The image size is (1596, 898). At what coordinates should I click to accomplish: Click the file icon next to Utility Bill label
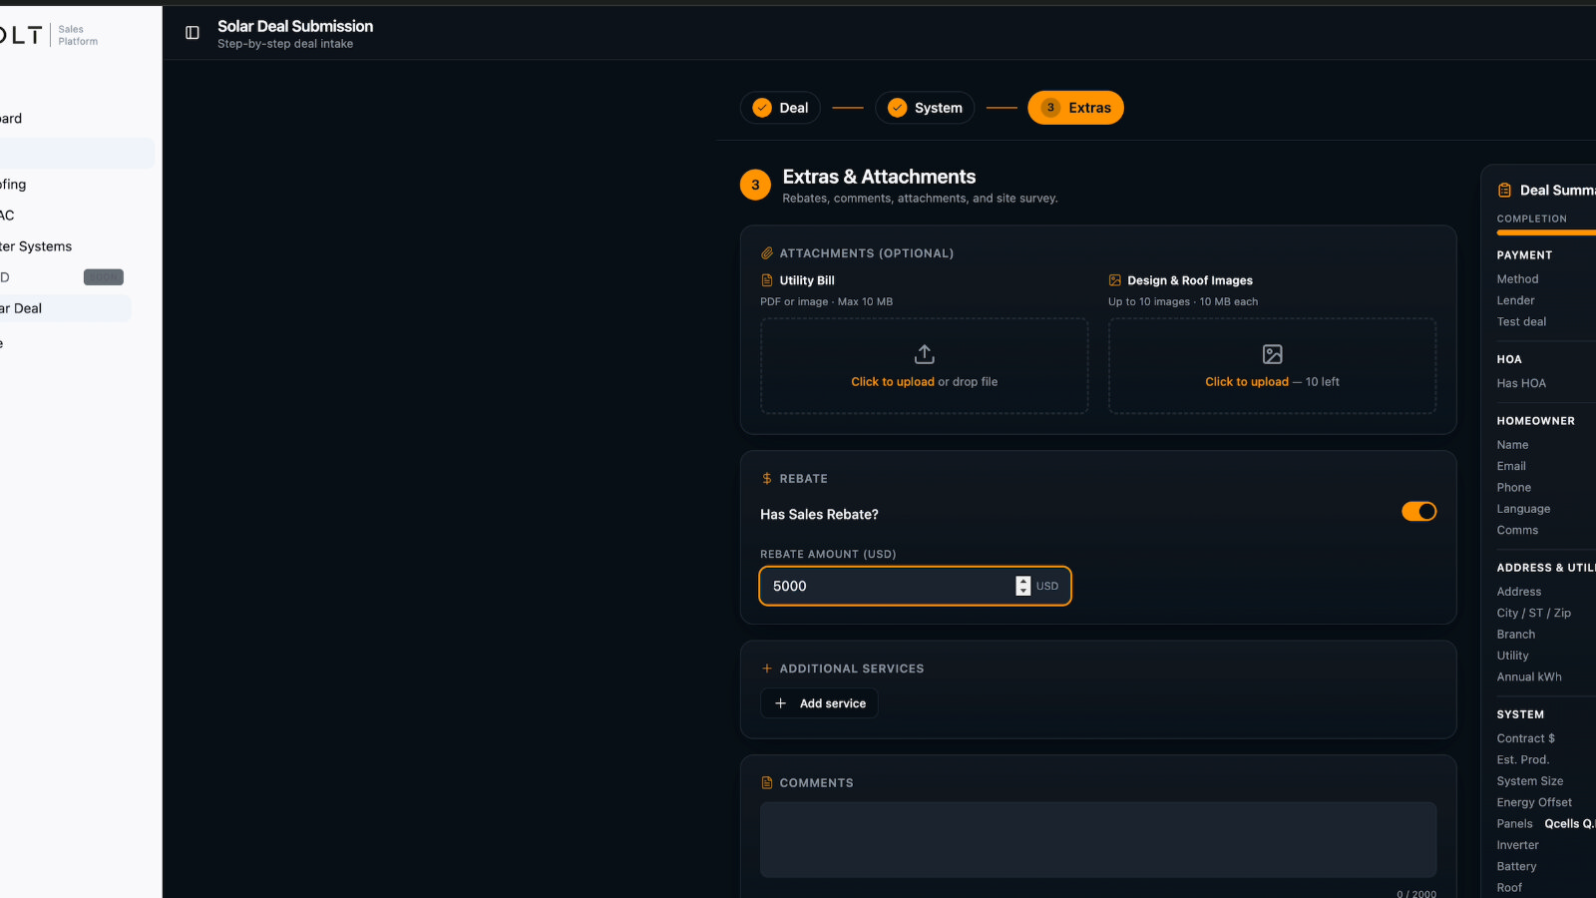point(767,280)
